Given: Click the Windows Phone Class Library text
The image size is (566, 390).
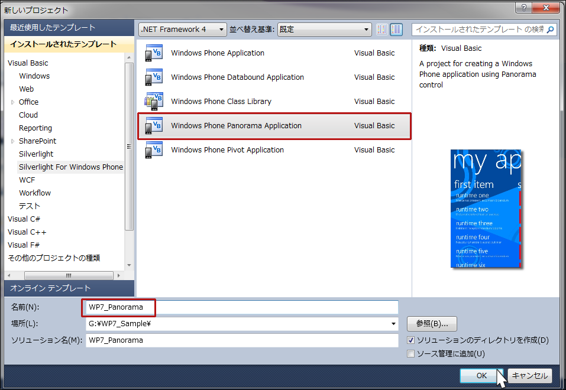Looking at the screenshot, I should click(x=221, y=102).
